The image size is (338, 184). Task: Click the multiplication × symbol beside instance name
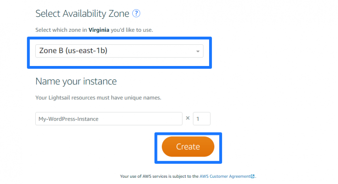tap(188, 118)
